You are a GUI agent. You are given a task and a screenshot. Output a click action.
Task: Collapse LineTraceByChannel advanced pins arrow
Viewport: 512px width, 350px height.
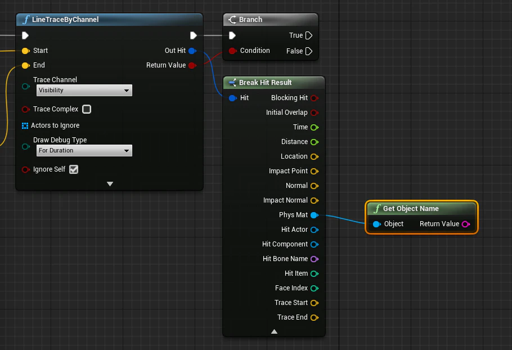tap(110, 184)
